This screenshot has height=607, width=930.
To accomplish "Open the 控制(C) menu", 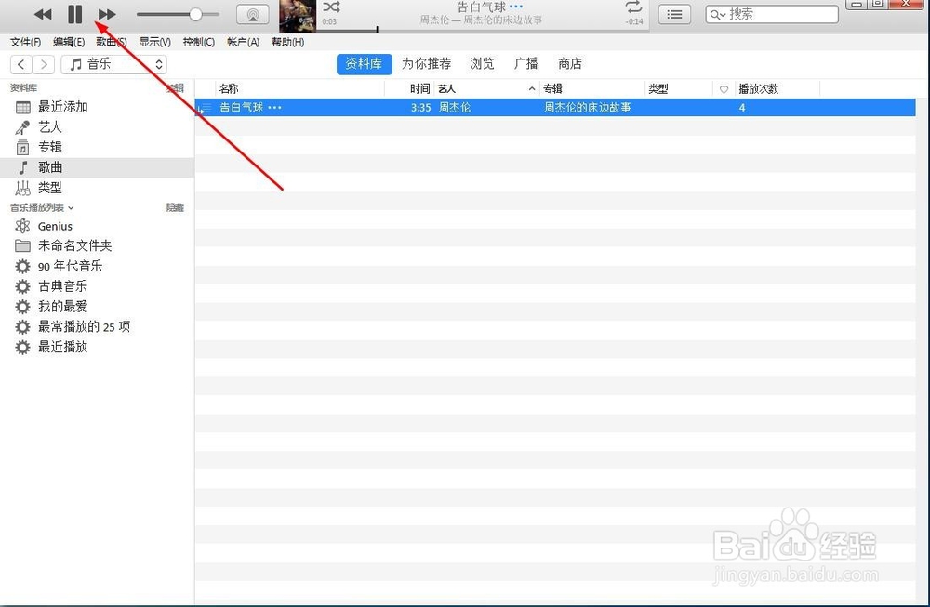I will coord(199,42).
